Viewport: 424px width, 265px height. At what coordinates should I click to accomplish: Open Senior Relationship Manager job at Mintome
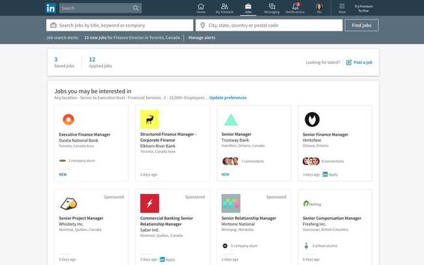249,218
